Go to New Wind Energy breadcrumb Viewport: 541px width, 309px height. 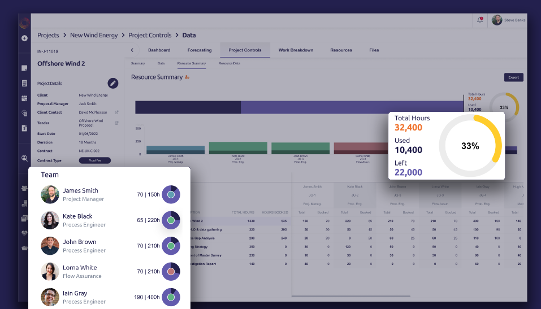click(x=94, y=35)
